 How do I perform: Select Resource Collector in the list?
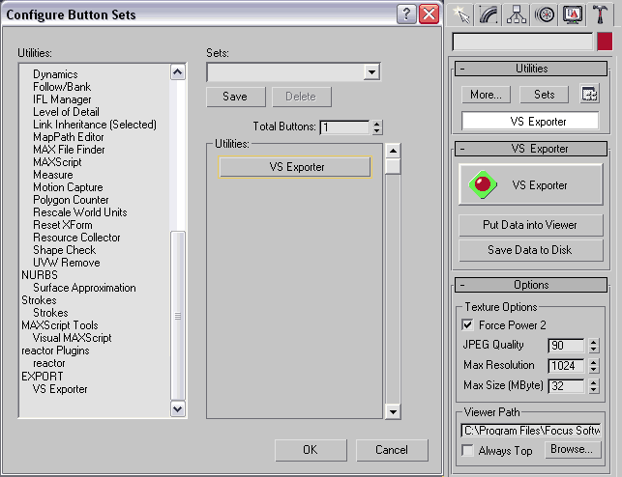click(x=76, y=238)
